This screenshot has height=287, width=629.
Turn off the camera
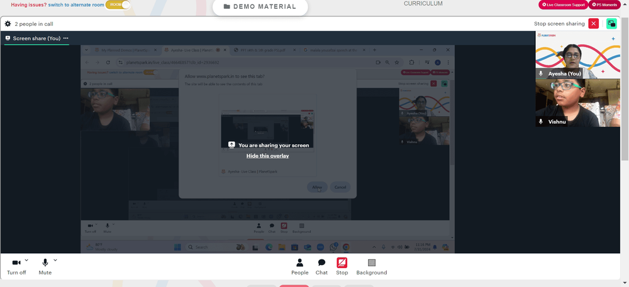click(x=16, y=263)
